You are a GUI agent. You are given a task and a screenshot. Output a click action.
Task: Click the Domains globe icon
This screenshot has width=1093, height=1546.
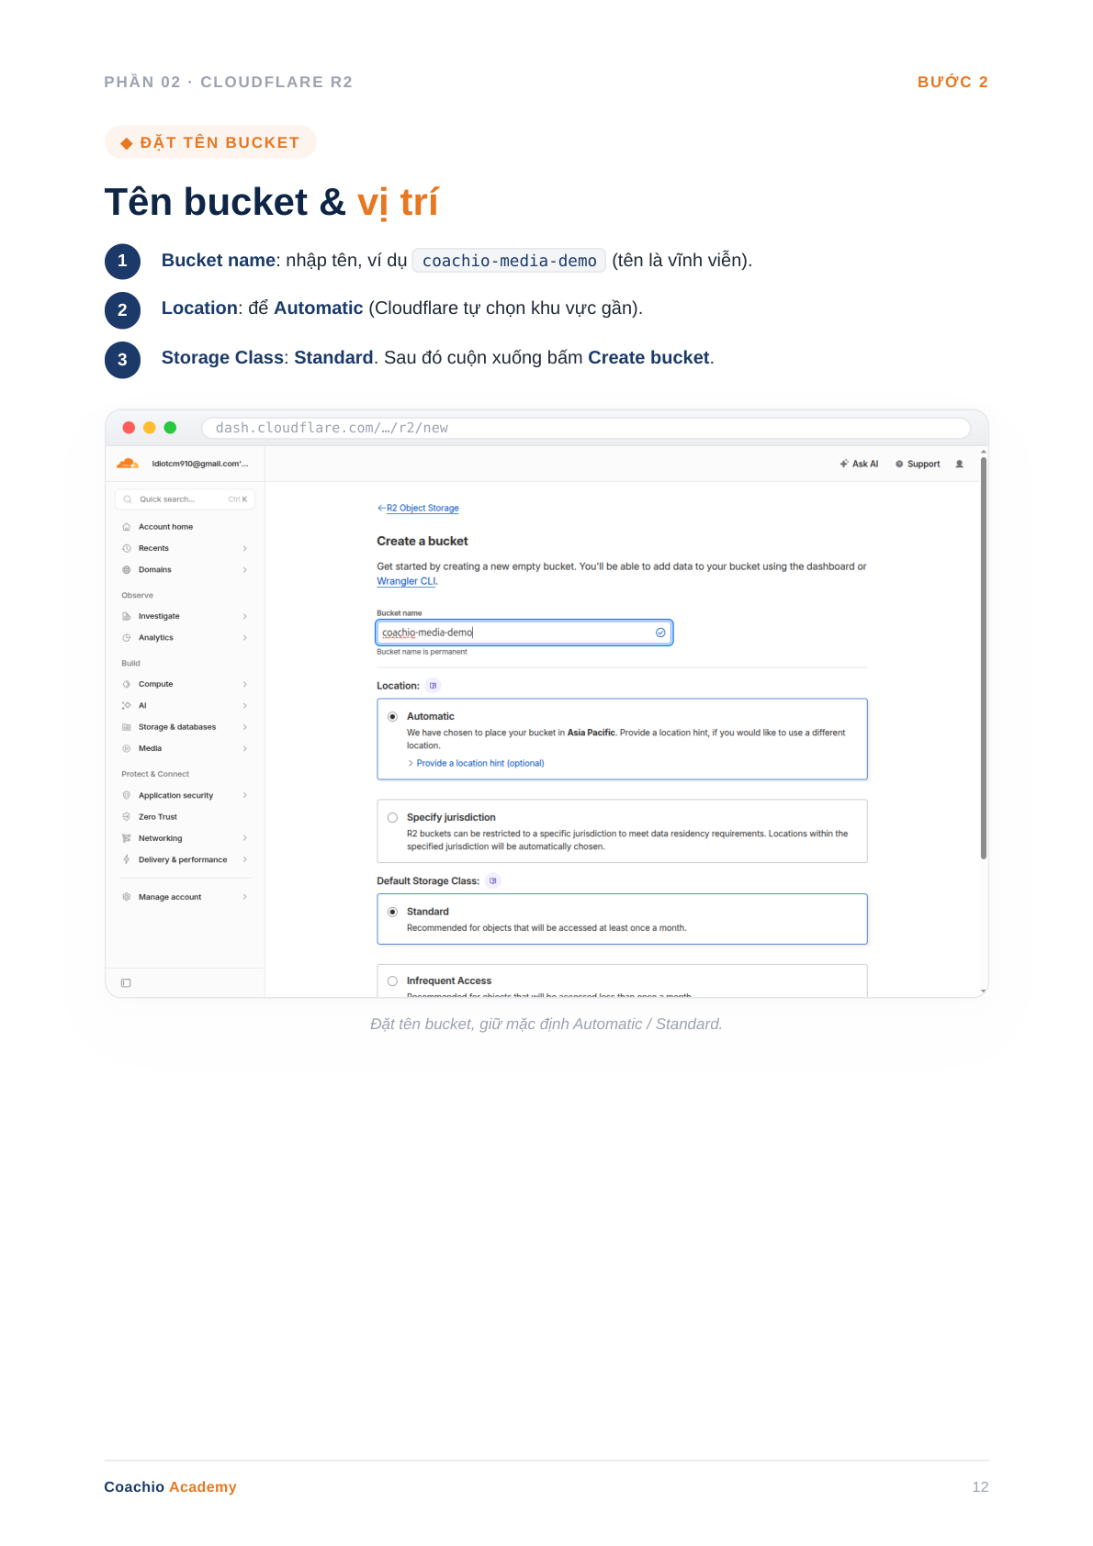(127, 570)
